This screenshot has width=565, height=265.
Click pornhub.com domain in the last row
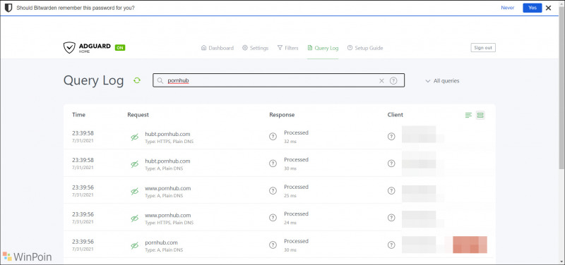(162, 242)
